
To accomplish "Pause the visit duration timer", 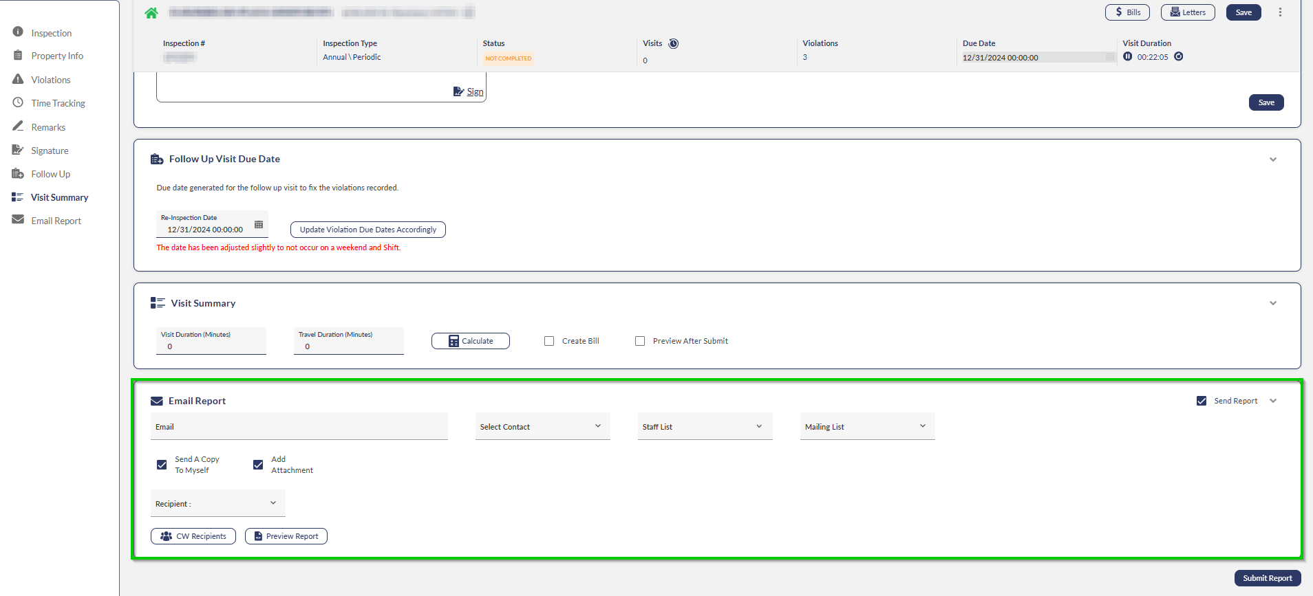I will pos(1127,56).
